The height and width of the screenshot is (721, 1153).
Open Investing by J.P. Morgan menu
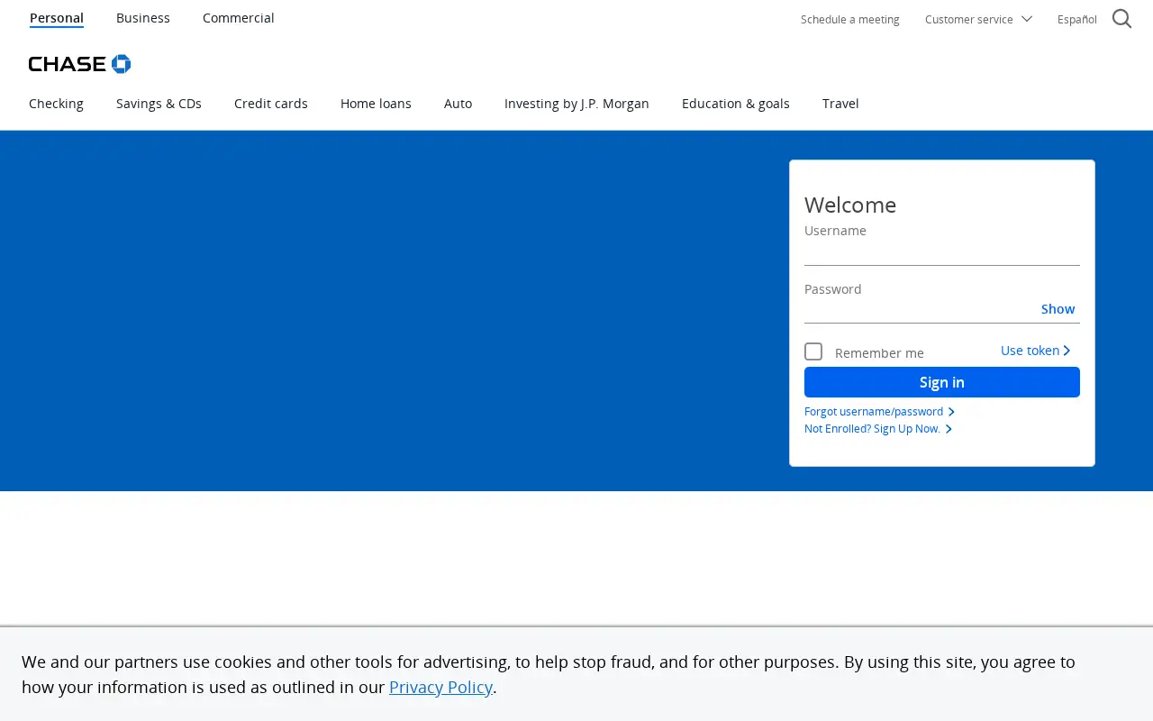click(576, 104)
